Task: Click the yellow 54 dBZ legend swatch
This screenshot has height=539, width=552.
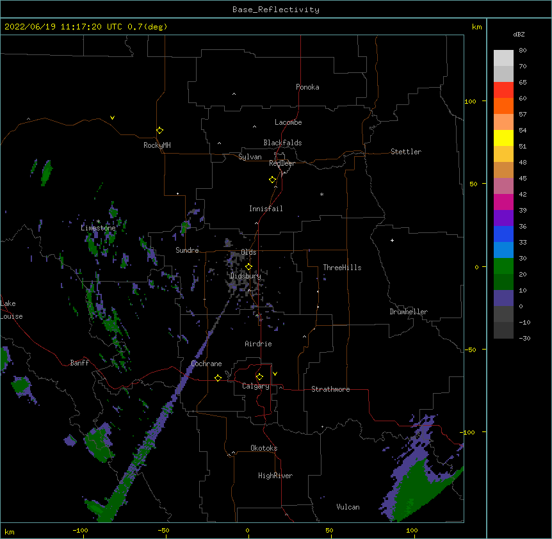Action: [503, 138]
